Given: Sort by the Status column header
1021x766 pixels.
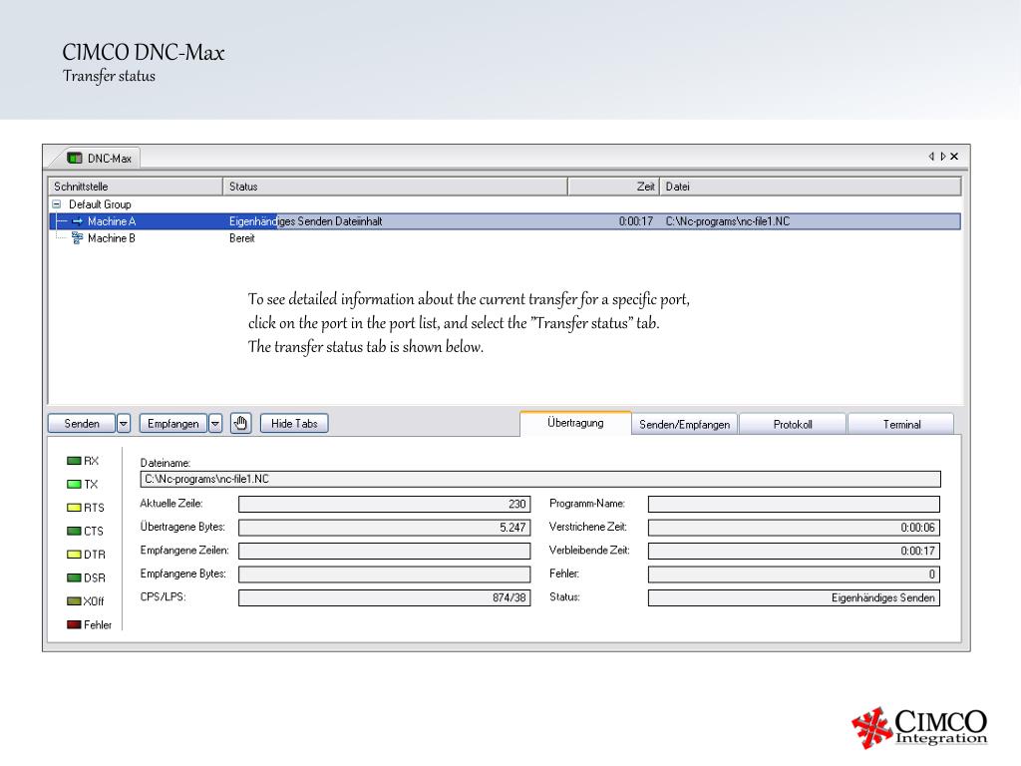Looking at the screenshot, I should pyautogui.click(x=395, y=187).
